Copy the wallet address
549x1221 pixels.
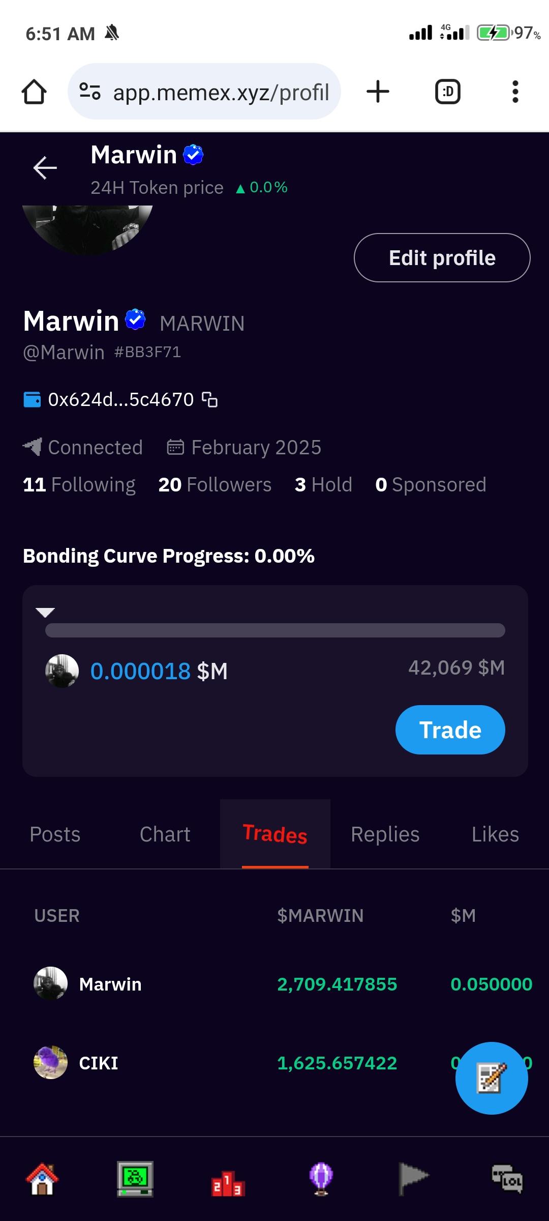209,400
